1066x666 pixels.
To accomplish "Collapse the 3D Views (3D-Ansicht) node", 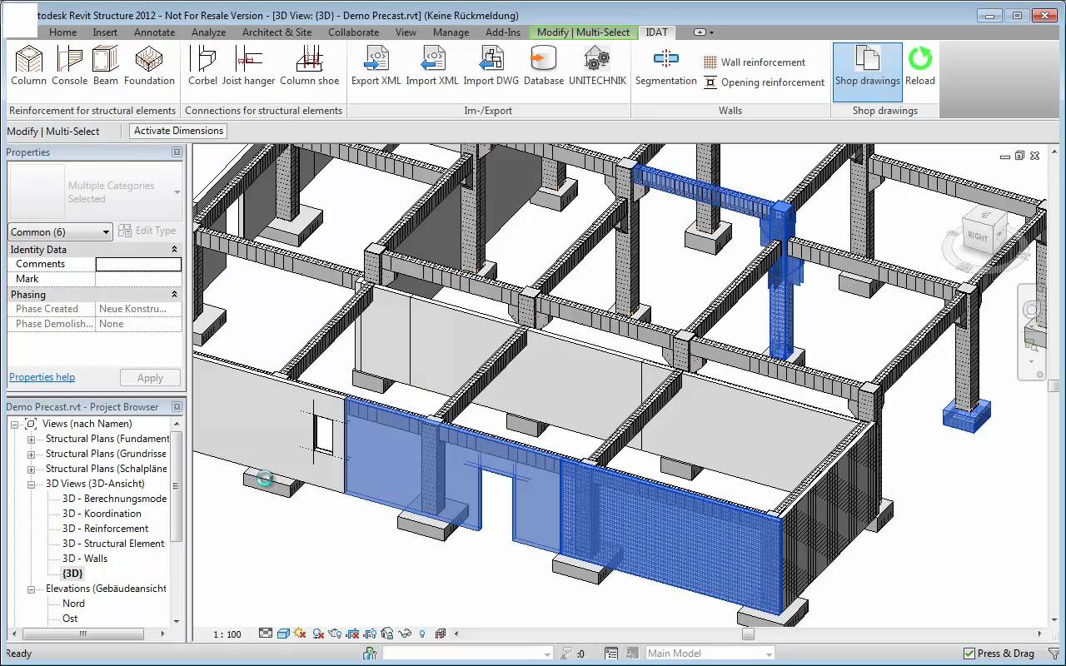I will point(31,484).
